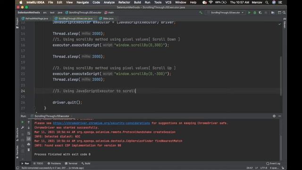Open the Project Structure dialog icon
302x170 pixels.
point(273,13)
